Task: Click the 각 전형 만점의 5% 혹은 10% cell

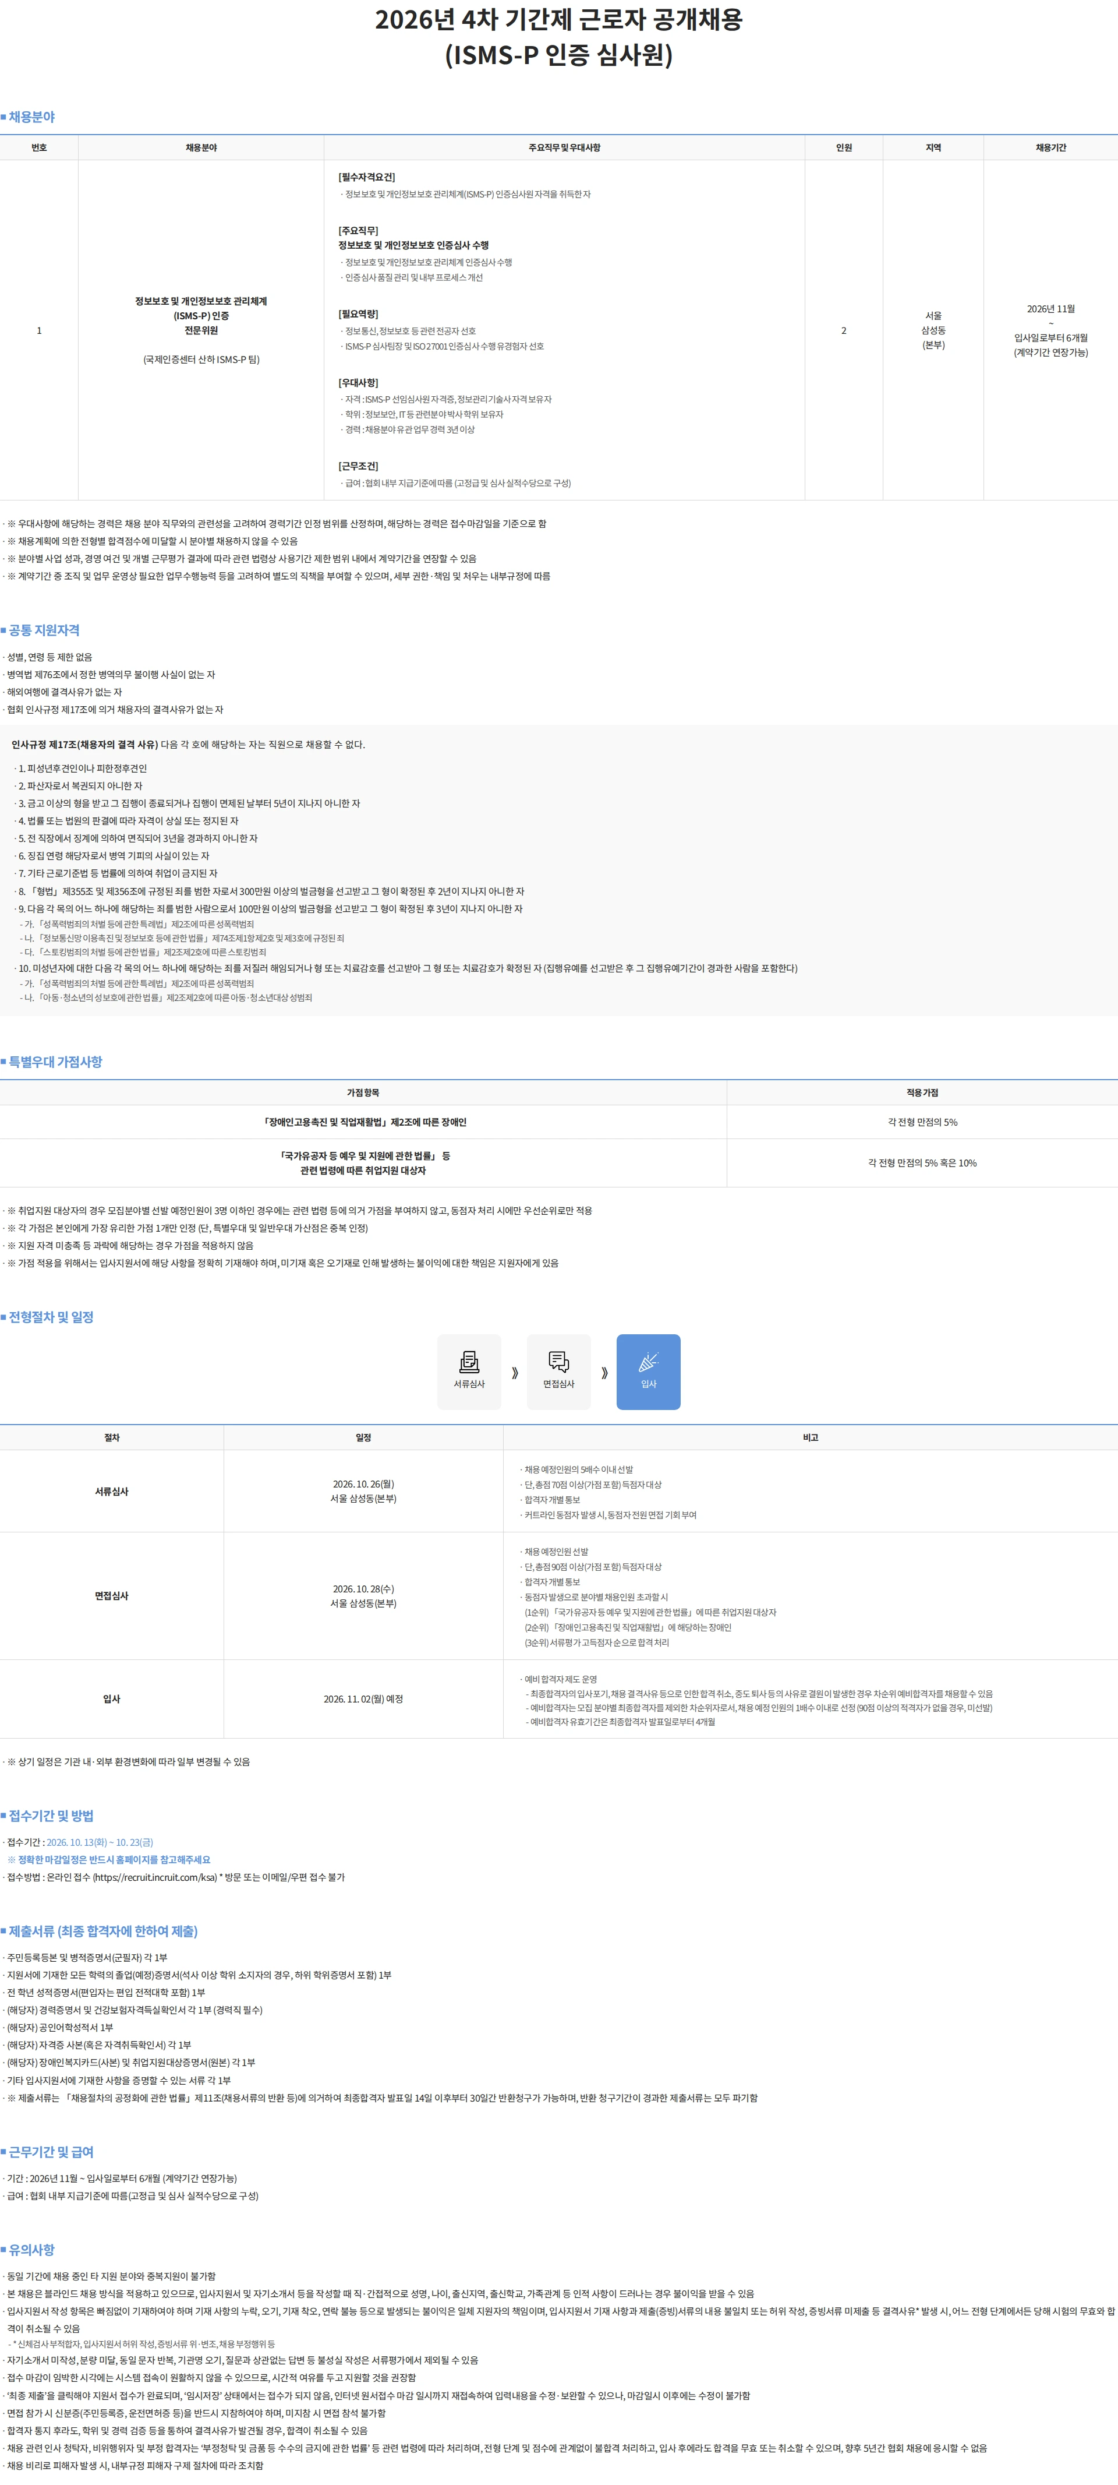Action: click(x=922, y=1162)
